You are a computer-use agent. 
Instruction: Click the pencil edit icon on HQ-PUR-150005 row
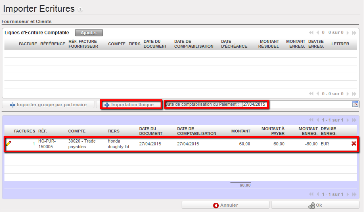tap(8, 143)
